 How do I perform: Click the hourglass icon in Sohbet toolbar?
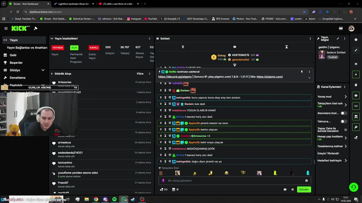point(286,47)
